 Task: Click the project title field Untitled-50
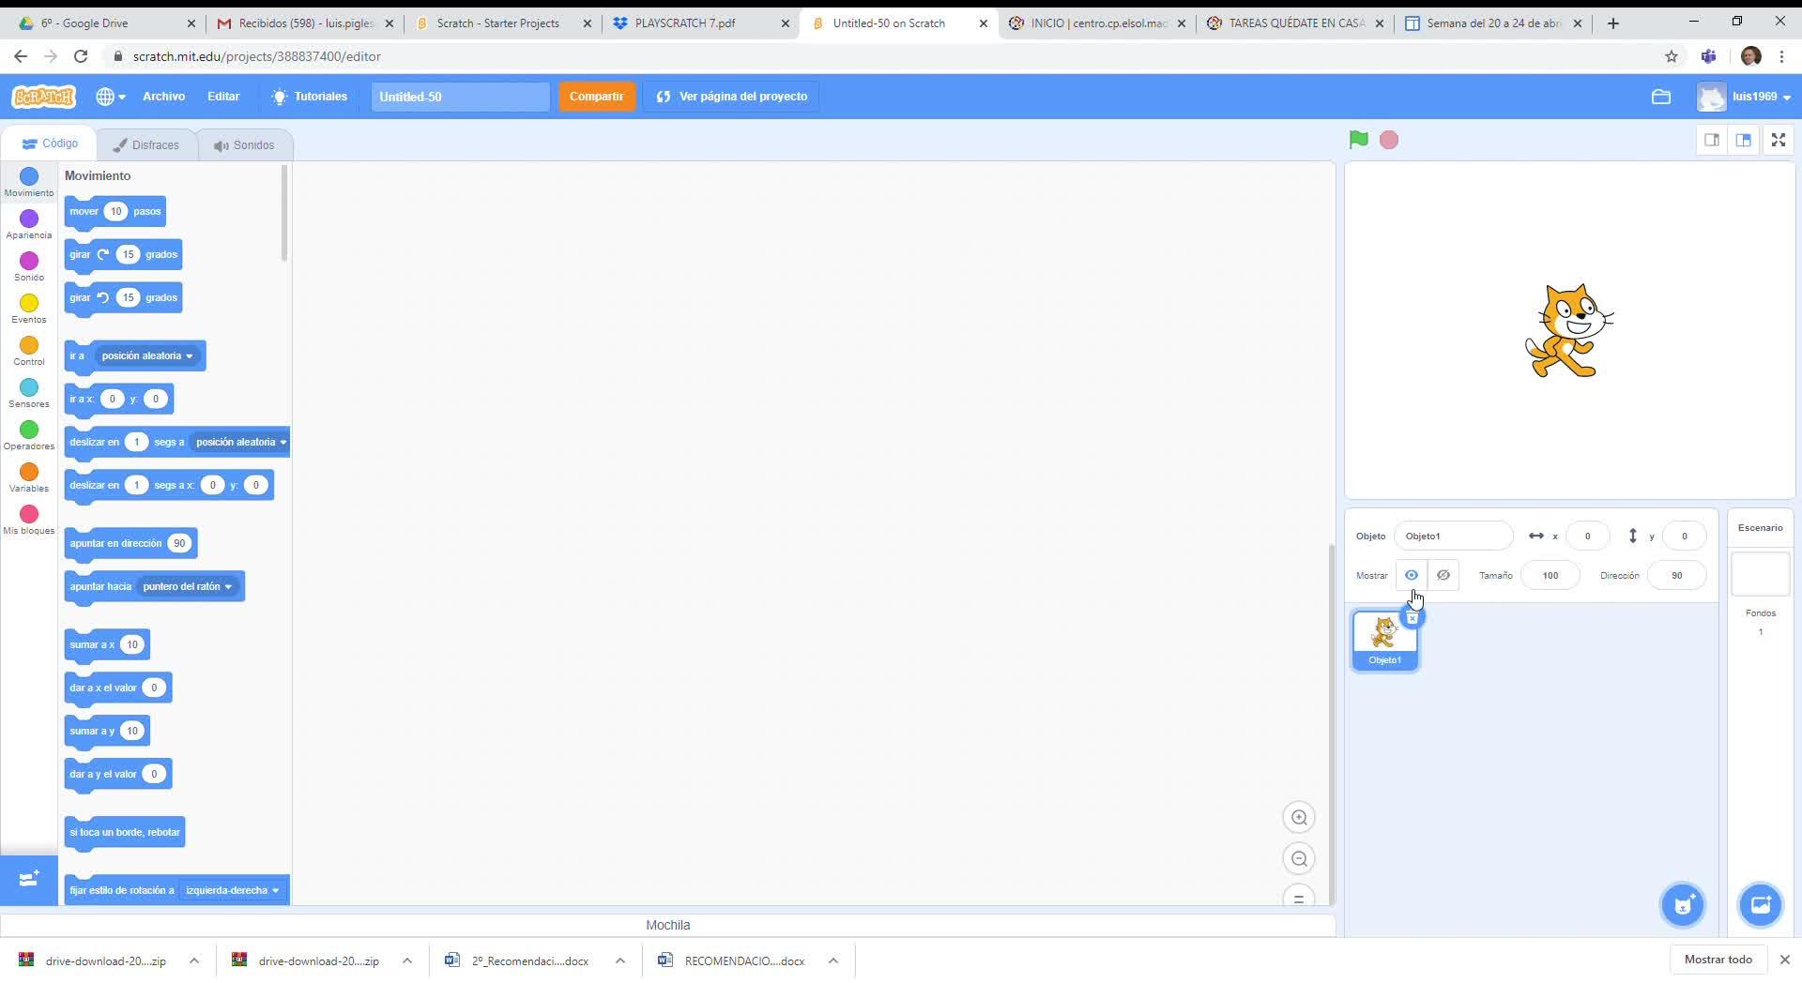460,97
